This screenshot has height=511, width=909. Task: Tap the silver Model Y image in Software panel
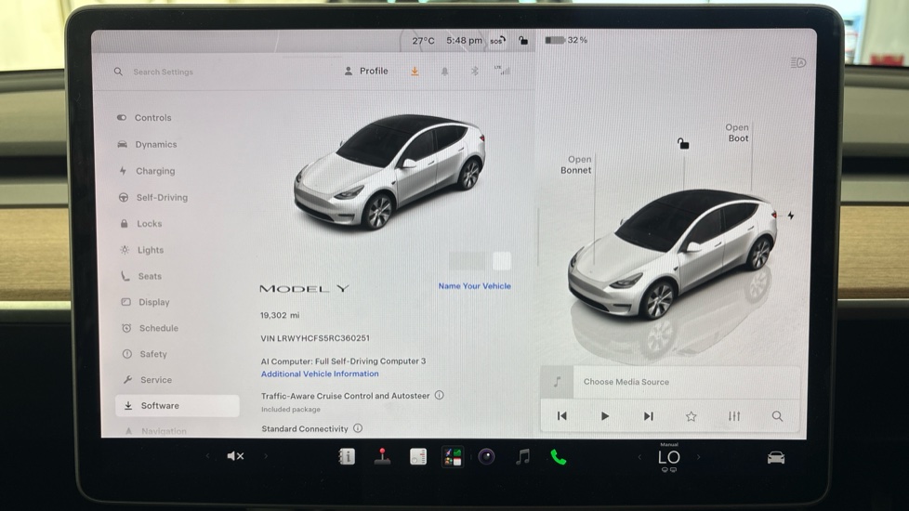(389, 171)
